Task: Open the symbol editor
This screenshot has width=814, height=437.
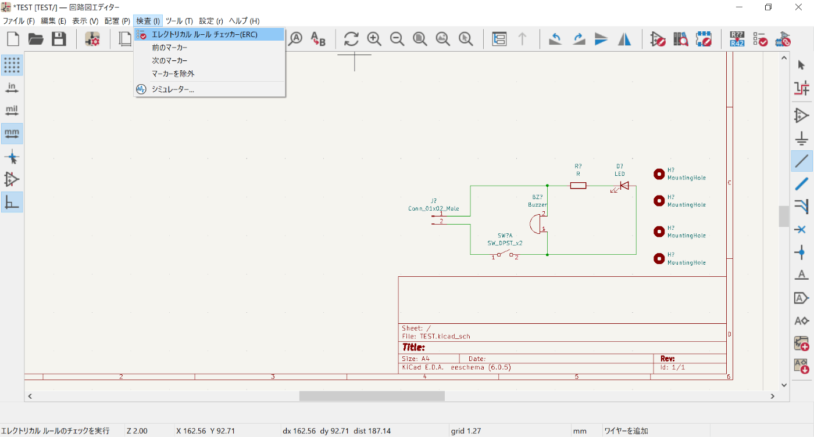Action: [x=658, y=39]
